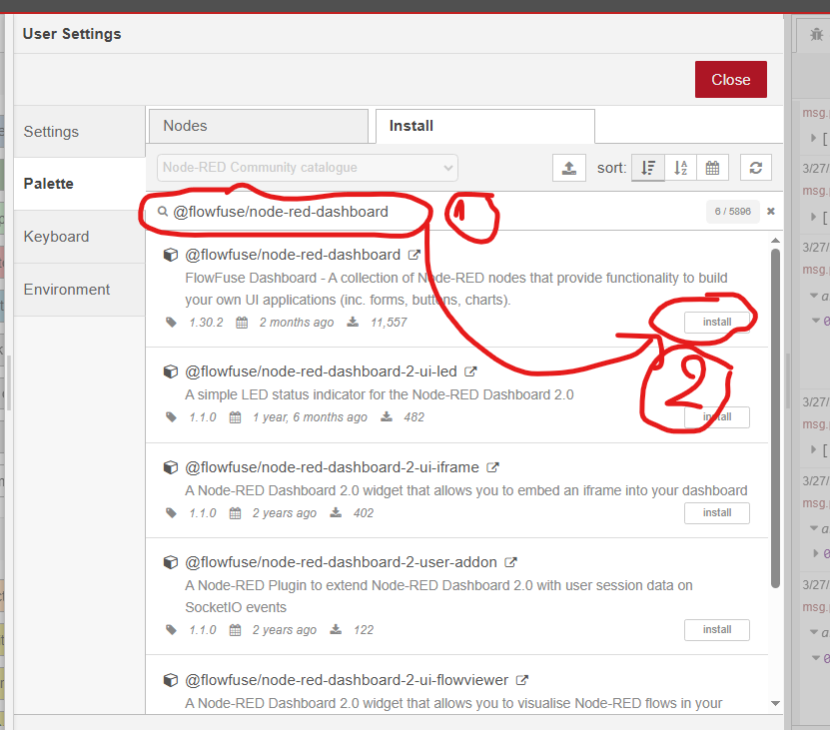Clear the search filter text

771,212
